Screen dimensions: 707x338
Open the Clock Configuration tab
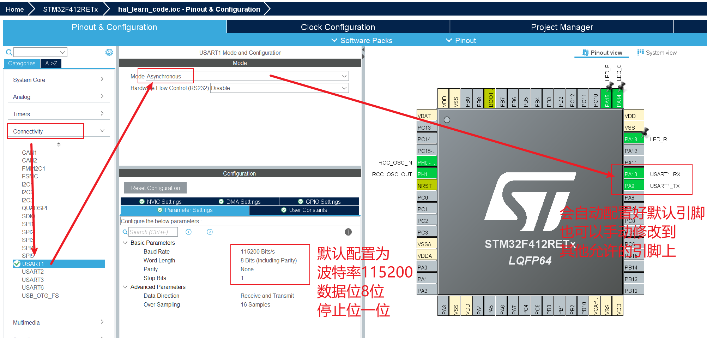coord(338,27)
